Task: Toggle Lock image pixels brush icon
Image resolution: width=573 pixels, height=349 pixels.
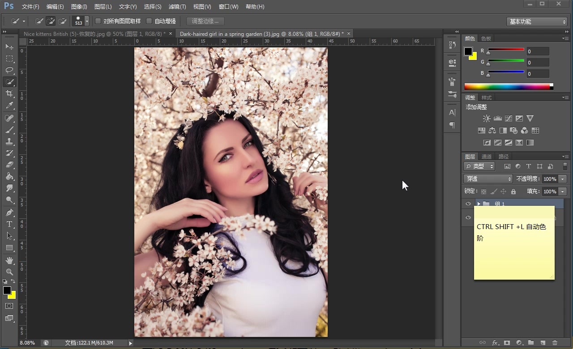Action: point(494,192)
